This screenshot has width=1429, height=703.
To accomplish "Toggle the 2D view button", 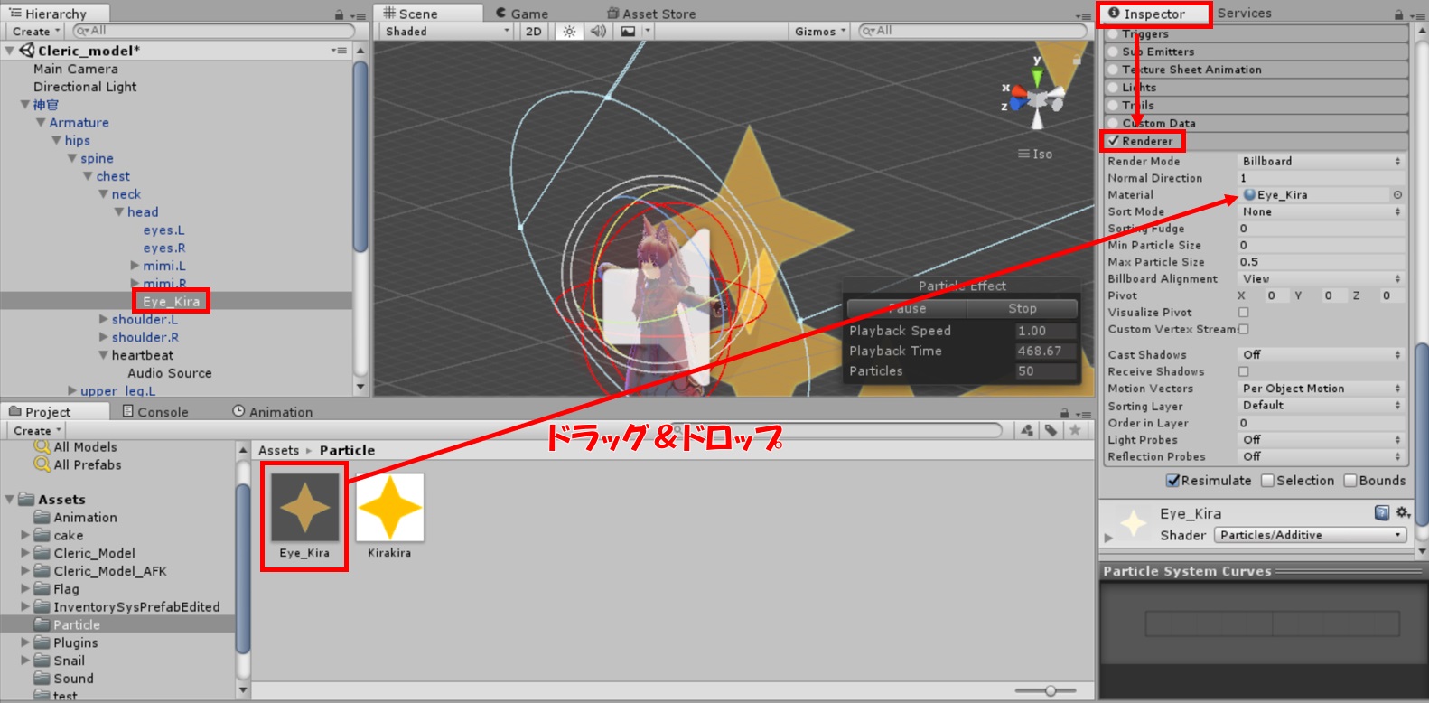I will 533,31.
